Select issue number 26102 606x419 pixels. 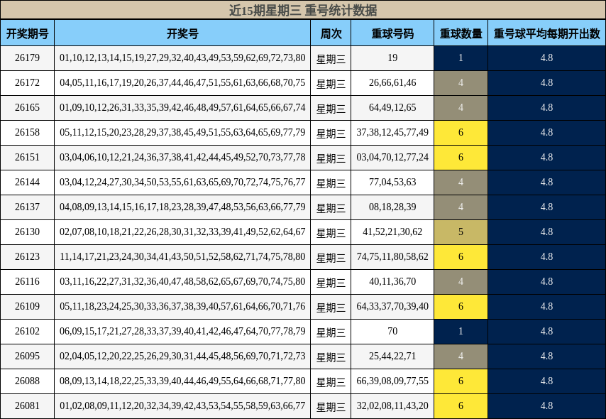pyautogui.click(x=28, y=331)
